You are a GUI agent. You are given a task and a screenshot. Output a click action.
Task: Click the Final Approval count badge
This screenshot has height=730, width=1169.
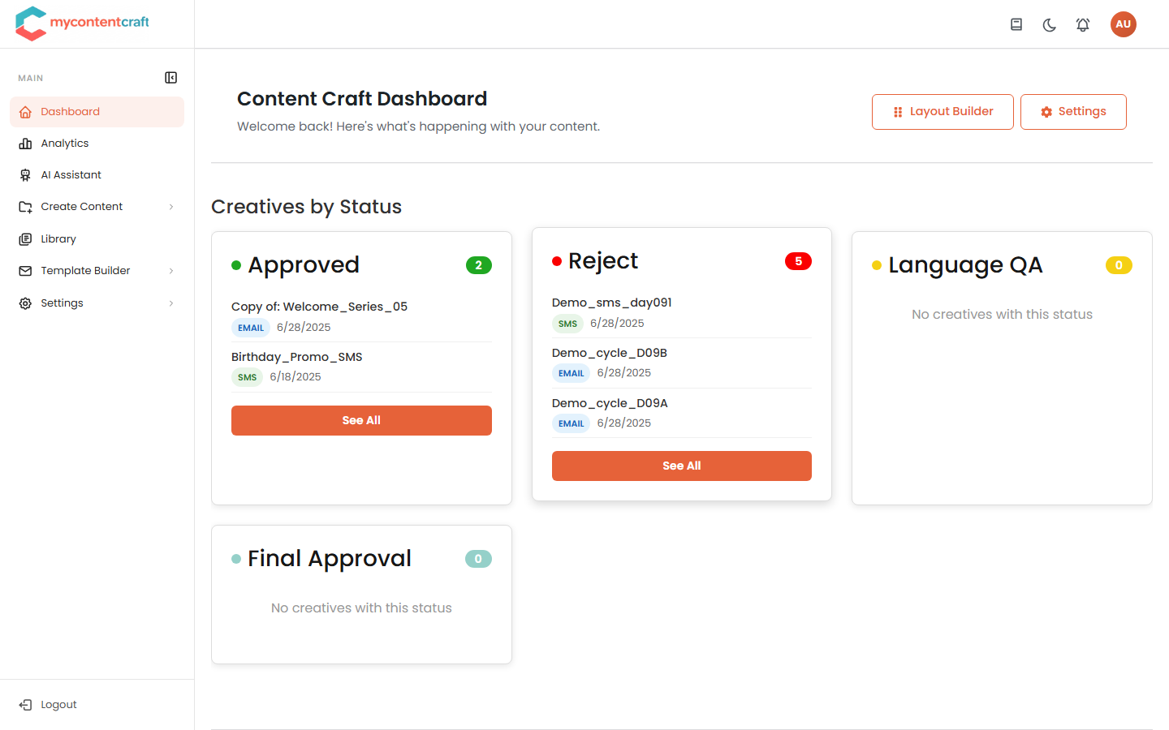click(x=478, y=559)
